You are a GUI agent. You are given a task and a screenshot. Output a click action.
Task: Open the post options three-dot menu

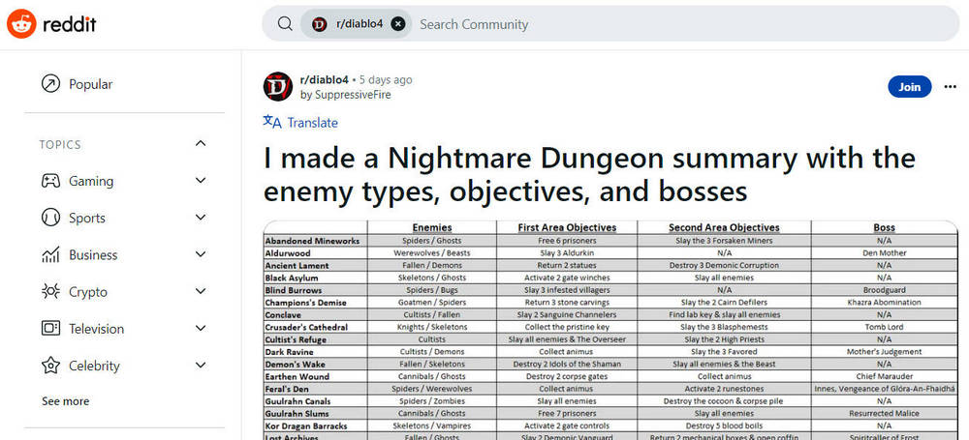(x=950, y=86)
